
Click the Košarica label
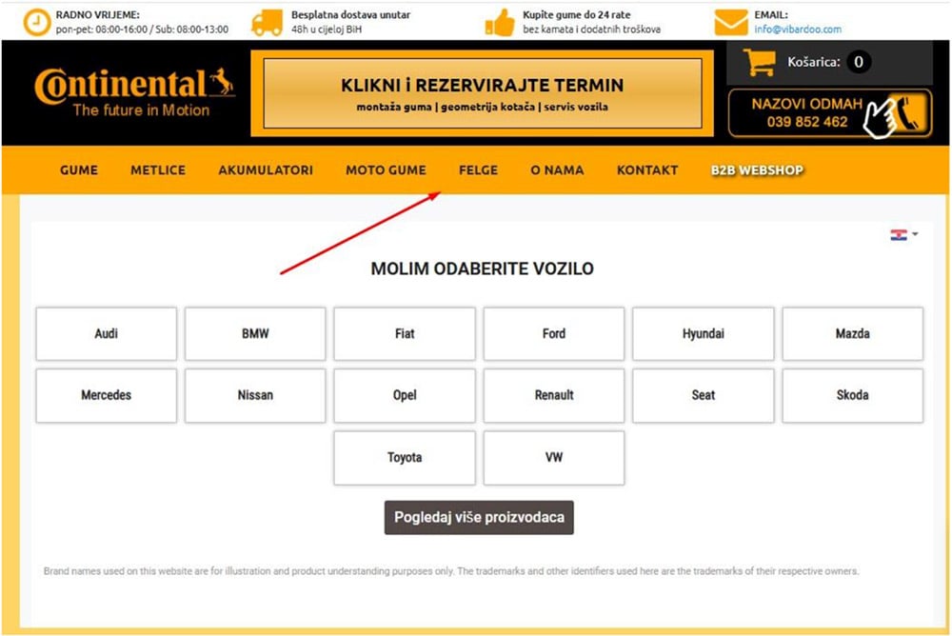tap(814, 61)
